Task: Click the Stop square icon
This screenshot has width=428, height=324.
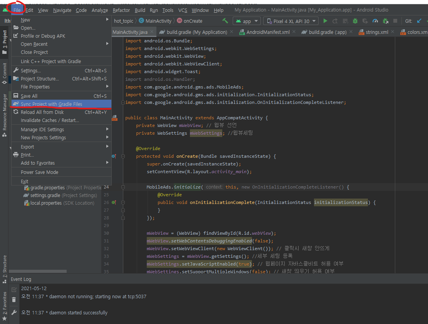Action: pyautogui.click(x=395, y=21)
